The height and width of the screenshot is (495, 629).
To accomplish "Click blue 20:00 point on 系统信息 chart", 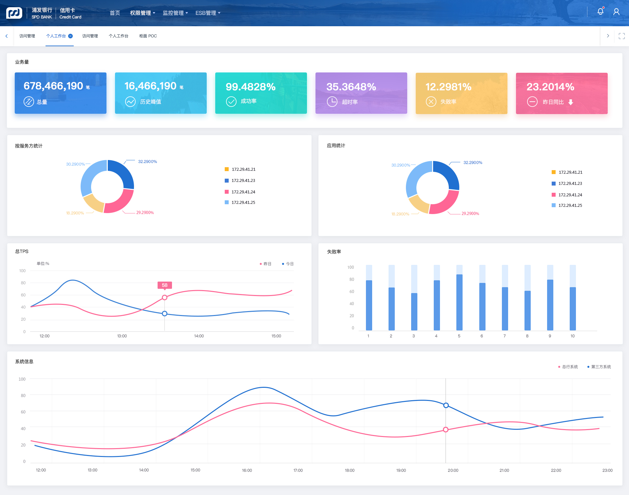I will [x=446, y=406].
